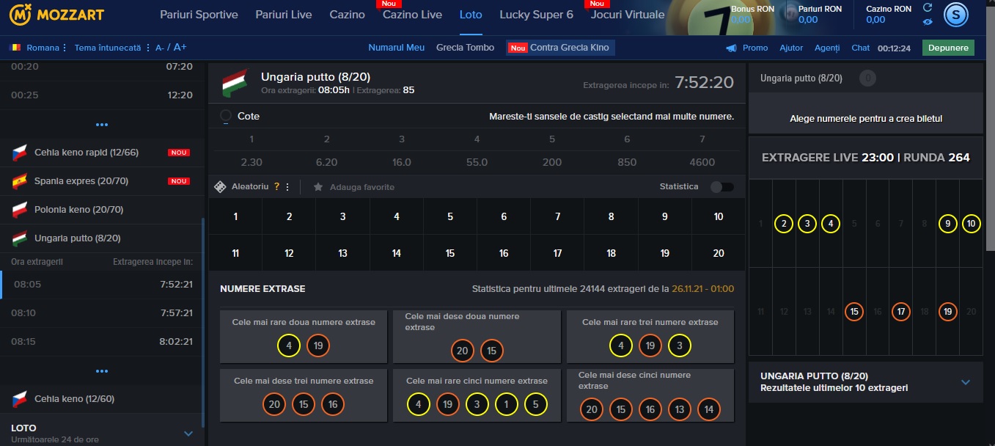
Task: Open the Agenți link
Action: (x=827, y=48)
